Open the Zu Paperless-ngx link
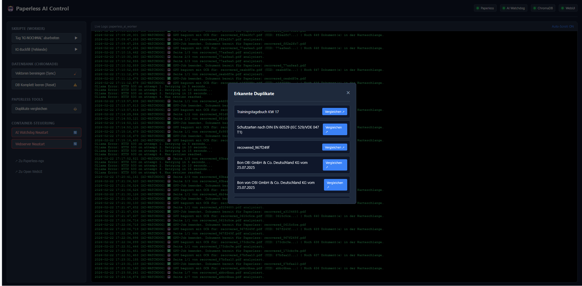 pyautogui.click(x=30, y=161)
